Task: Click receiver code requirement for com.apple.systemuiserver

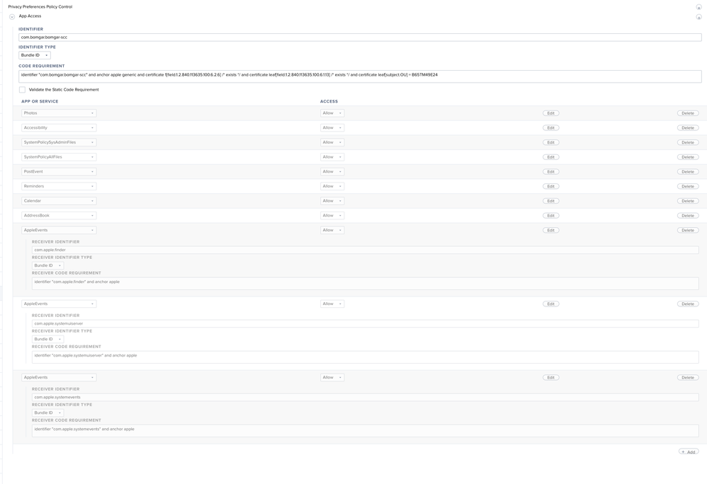Action: [366, 357]
